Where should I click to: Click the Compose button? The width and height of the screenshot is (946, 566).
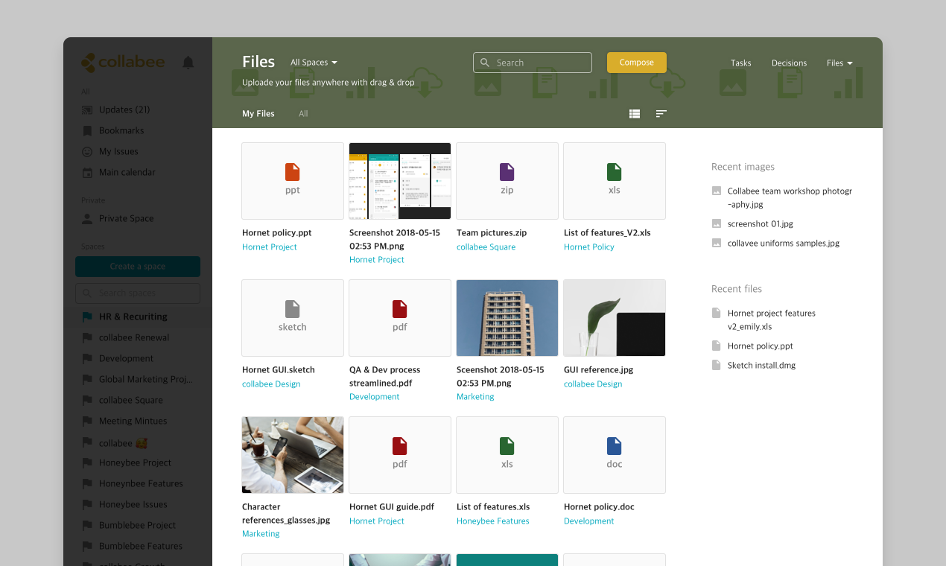tap(637, 63)
